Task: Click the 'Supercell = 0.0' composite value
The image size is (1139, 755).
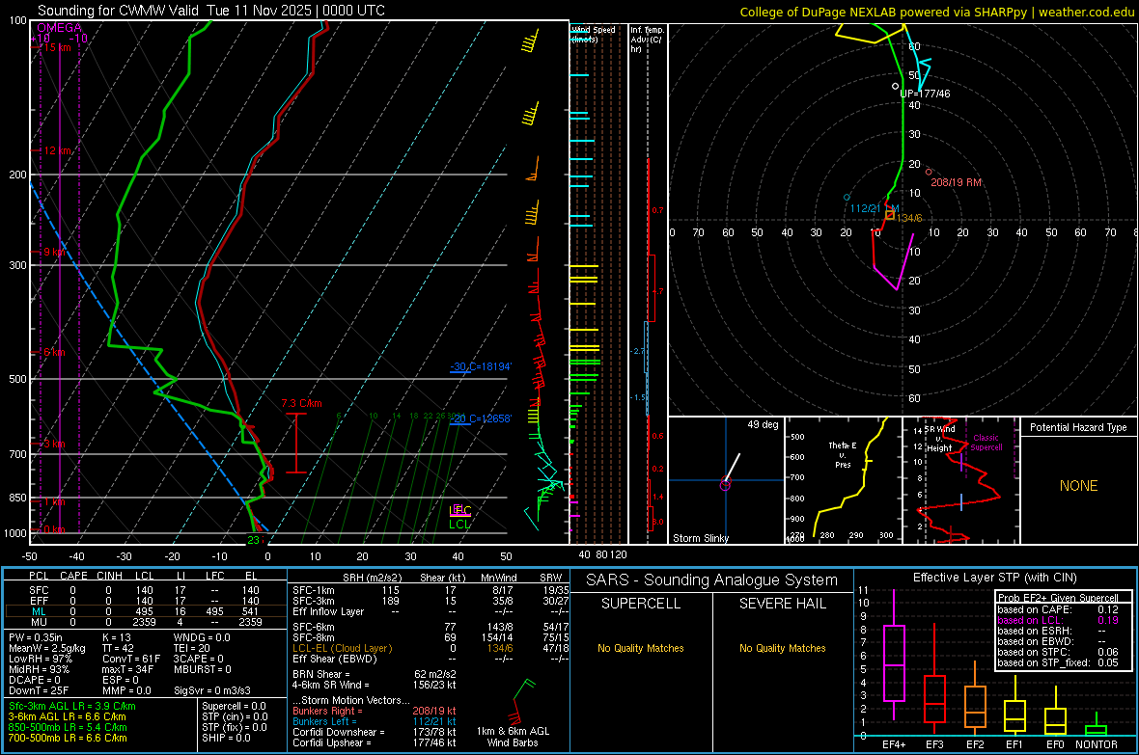Action: point(234,706)
